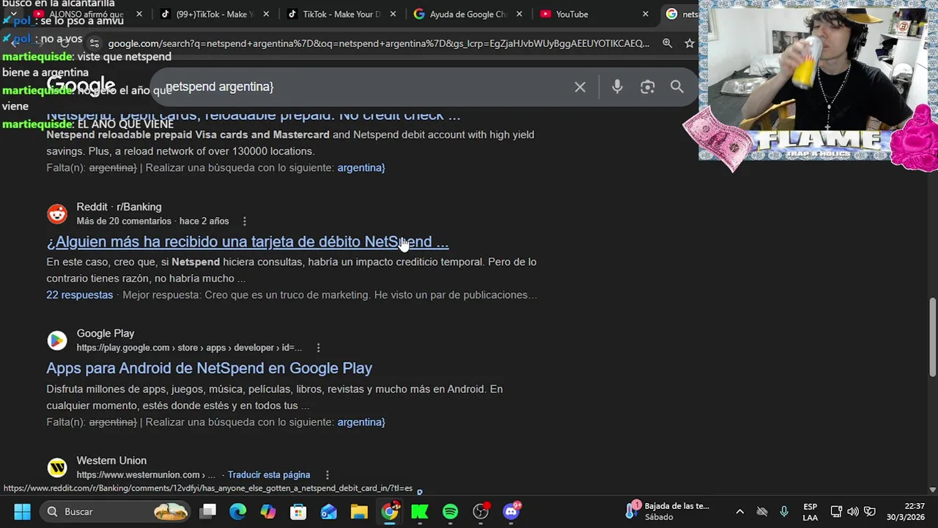Open Google Lens image search

pos(647,87)
